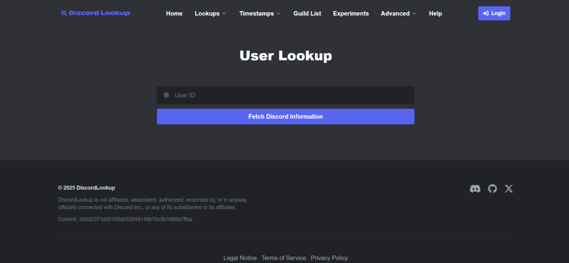
Task: Open the Help page
Action: (x=435, y=13)
